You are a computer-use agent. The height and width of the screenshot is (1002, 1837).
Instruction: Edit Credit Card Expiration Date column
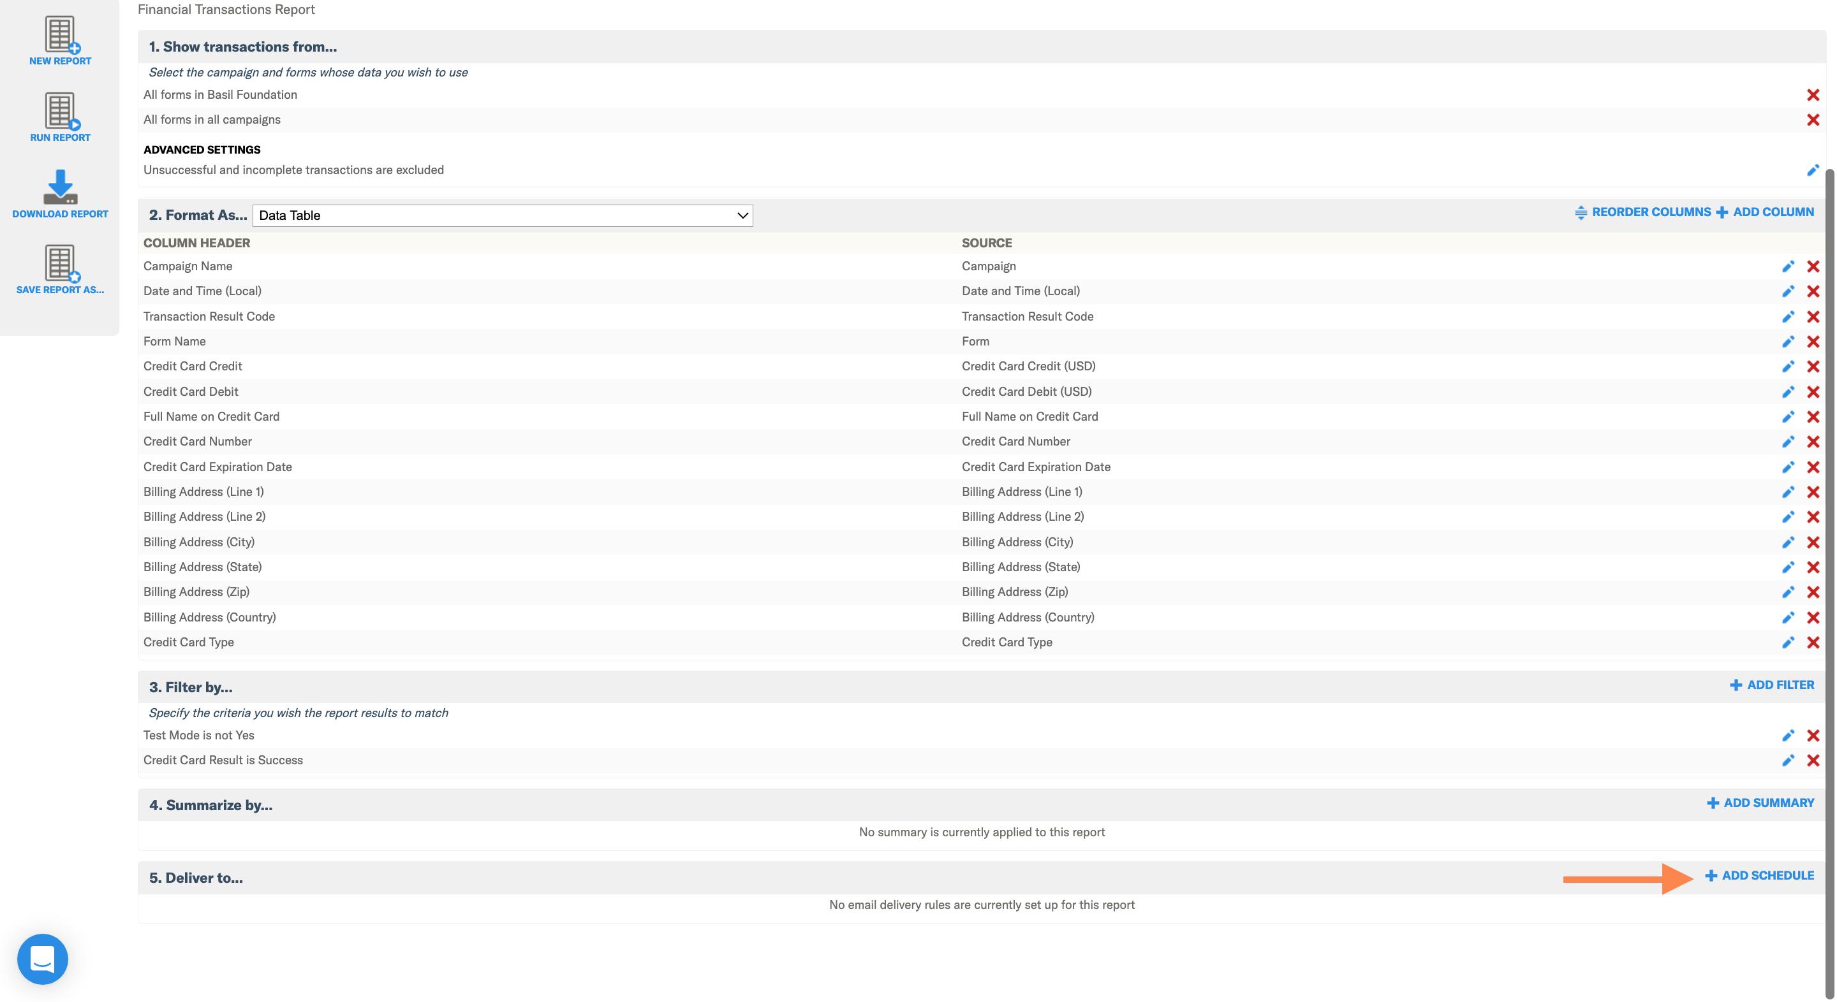1788,467
